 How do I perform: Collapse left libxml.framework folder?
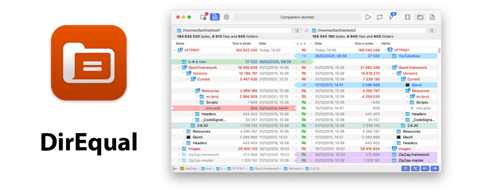[179, 68]
